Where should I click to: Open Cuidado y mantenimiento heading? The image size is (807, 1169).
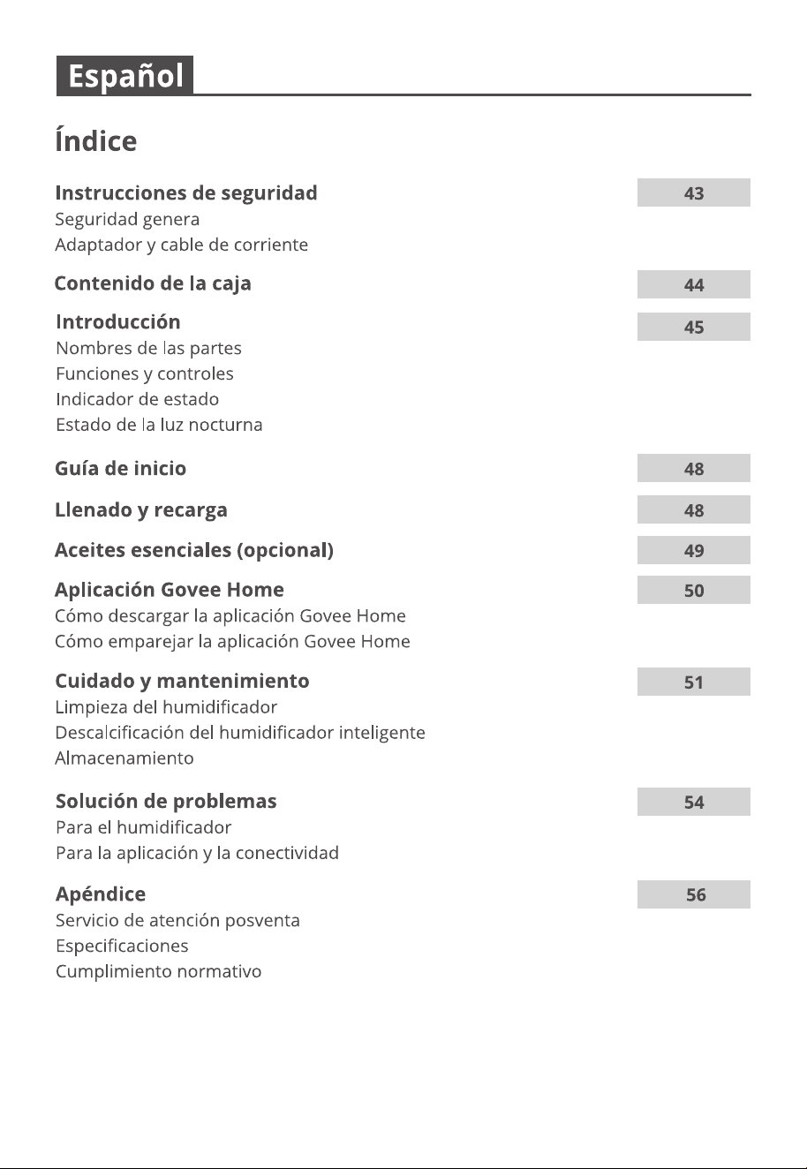coord(182,681)
